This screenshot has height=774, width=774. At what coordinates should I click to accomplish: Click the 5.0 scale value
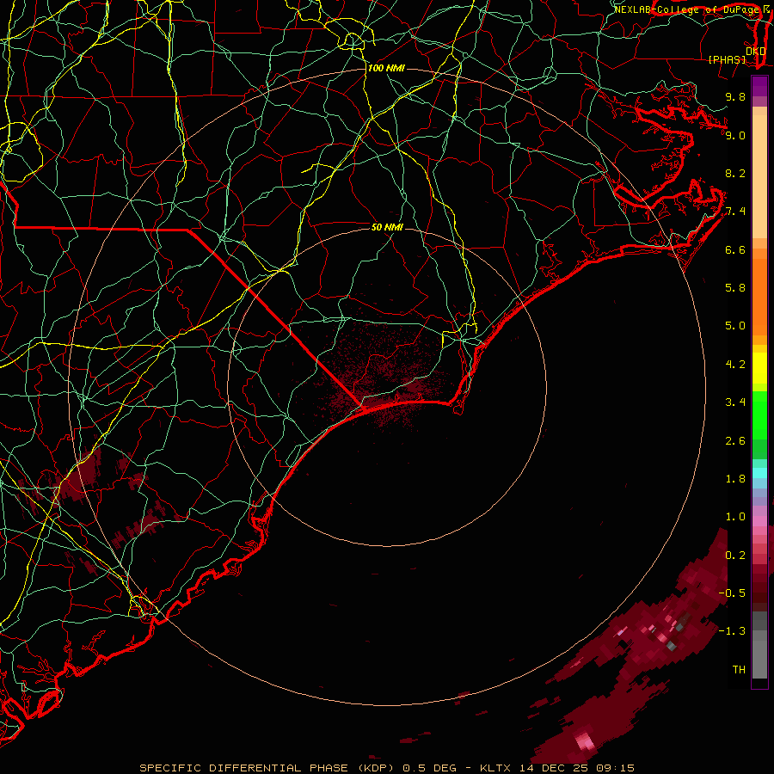(735, 326)
